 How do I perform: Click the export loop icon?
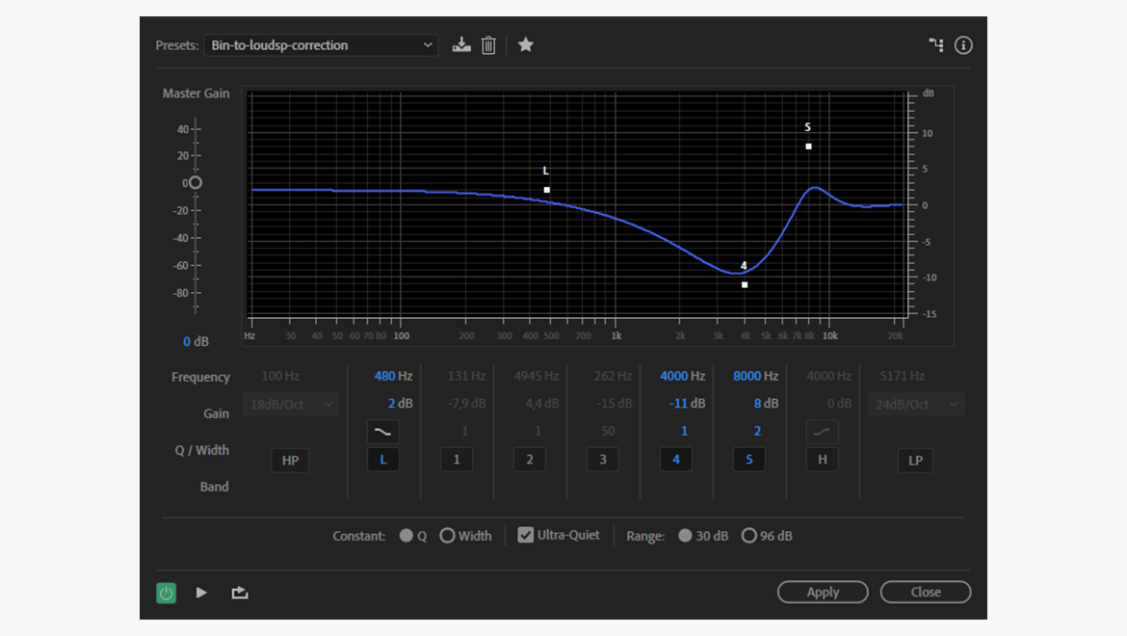pos(240,593)
